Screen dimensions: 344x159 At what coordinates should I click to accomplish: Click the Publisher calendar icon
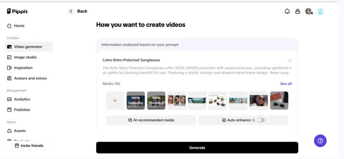(x=9, y=110)
